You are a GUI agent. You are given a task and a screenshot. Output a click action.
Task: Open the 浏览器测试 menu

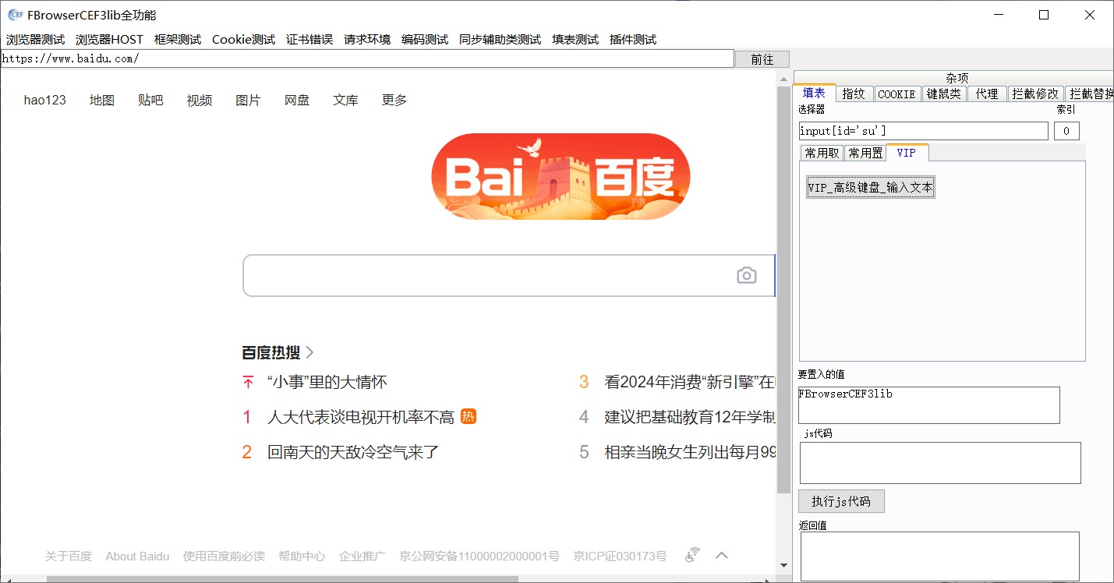(35, 40)
